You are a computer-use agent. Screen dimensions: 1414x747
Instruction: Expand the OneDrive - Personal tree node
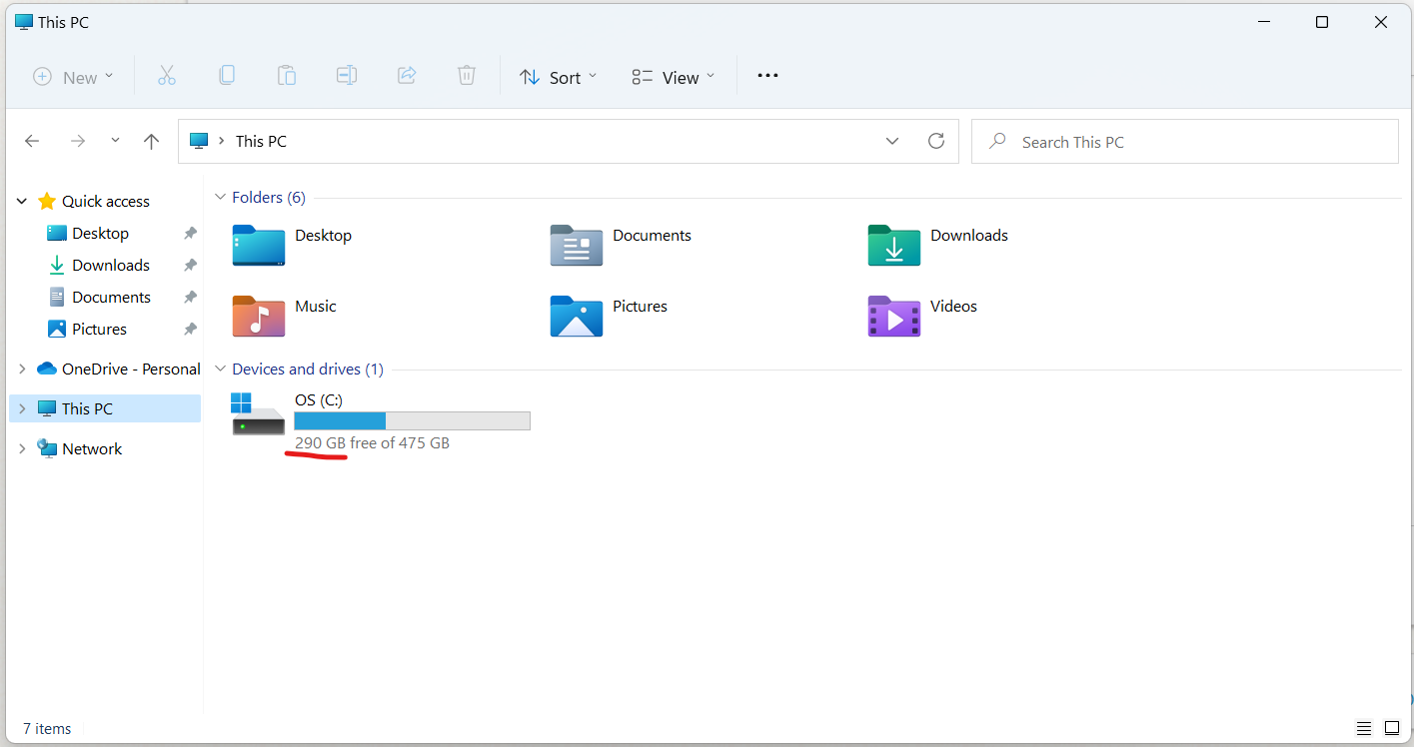[22, 370]
